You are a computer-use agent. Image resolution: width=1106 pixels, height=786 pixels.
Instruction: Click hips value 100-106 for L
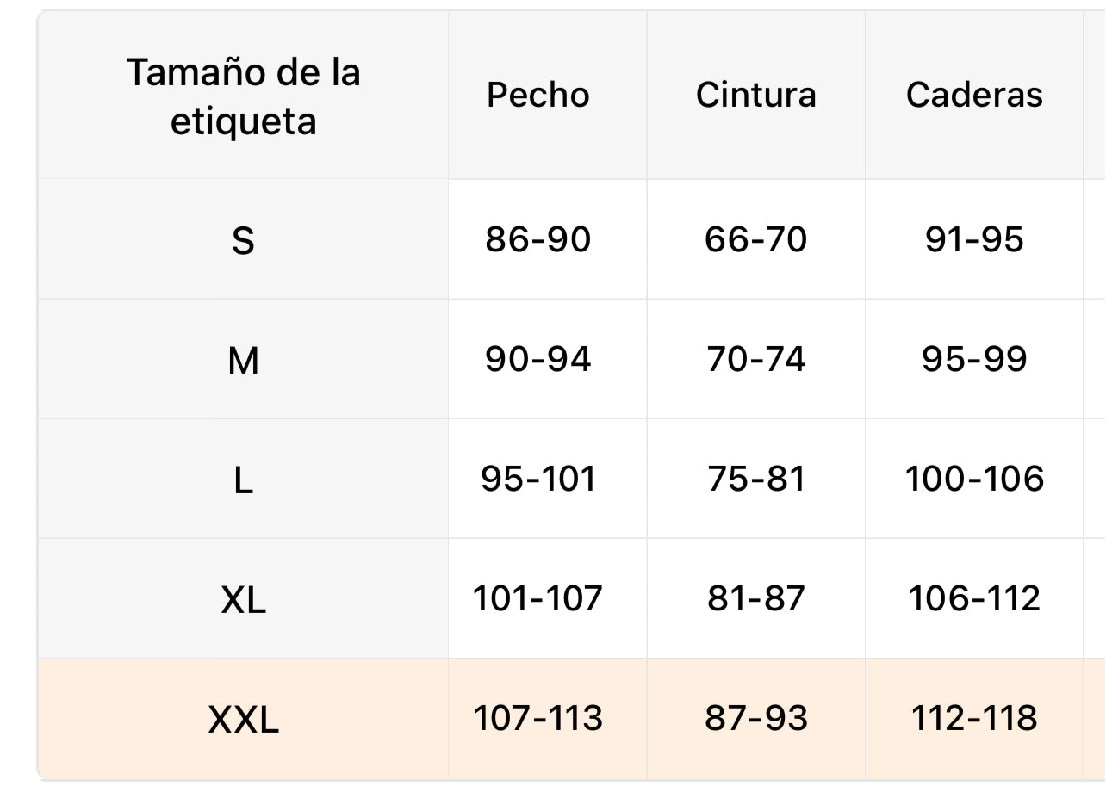click(974, 479)
